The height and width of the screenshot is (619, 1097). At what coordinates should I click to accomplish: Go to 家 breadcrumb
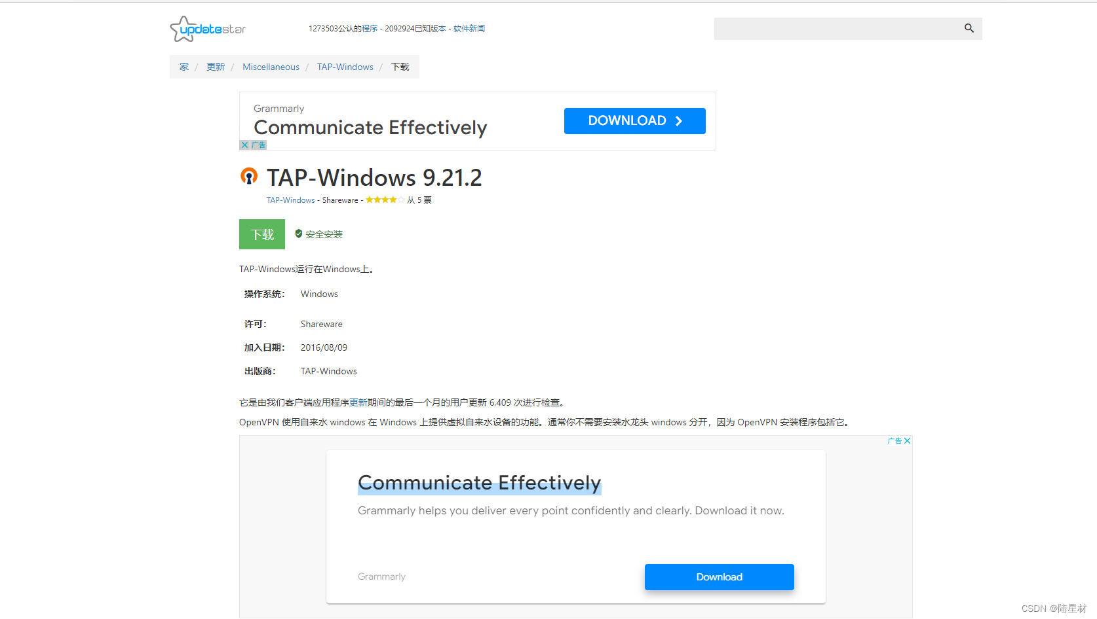(184, 67)
